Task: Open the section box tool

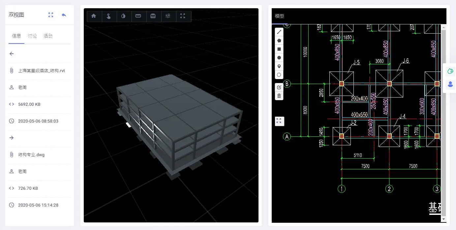Action: click(x=153, y=16)
